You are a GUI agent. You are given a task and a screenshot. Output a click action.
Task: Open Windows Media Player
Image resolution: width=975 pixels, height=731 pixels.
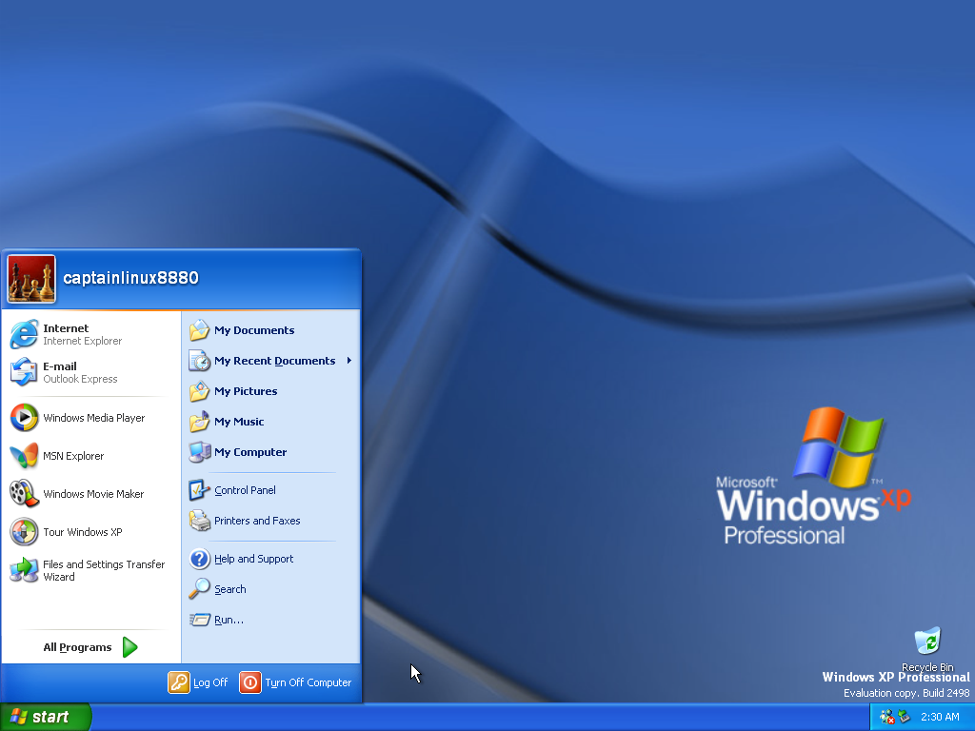click(93, 418)
